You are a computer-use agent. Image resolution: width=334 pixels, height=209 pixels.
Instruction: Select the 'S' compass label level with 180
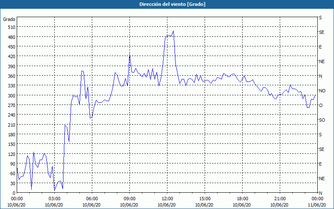(x=320, y=135)
